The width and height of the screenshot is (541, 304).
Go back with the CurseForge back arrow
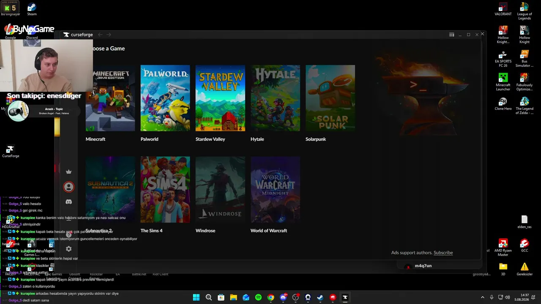[x=100, y=35]
